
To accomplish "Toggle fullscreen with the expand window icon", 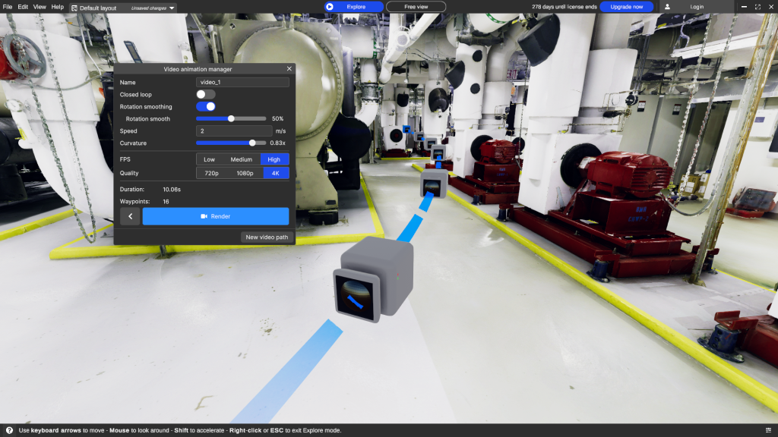I will coord(757,7).
